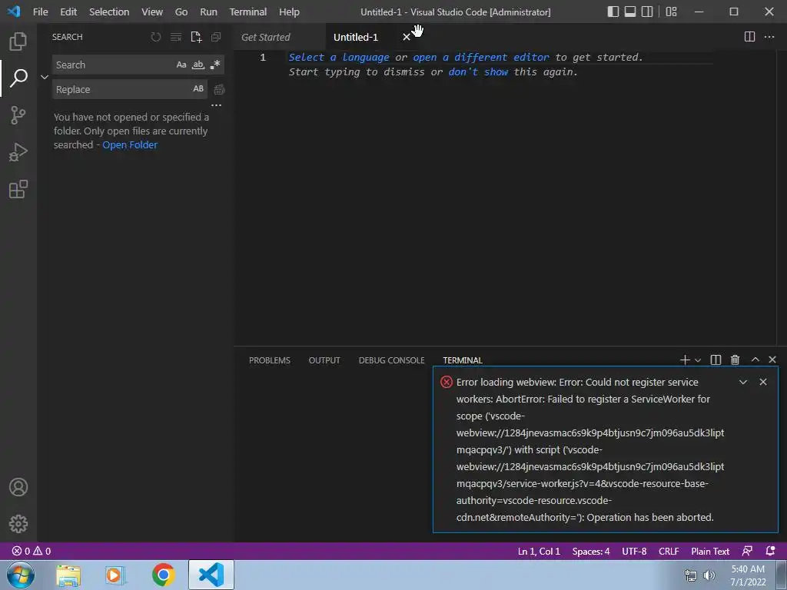Open the Manage gear icon
The width and height of the screenshot is (787, 590).
point(18,524)
